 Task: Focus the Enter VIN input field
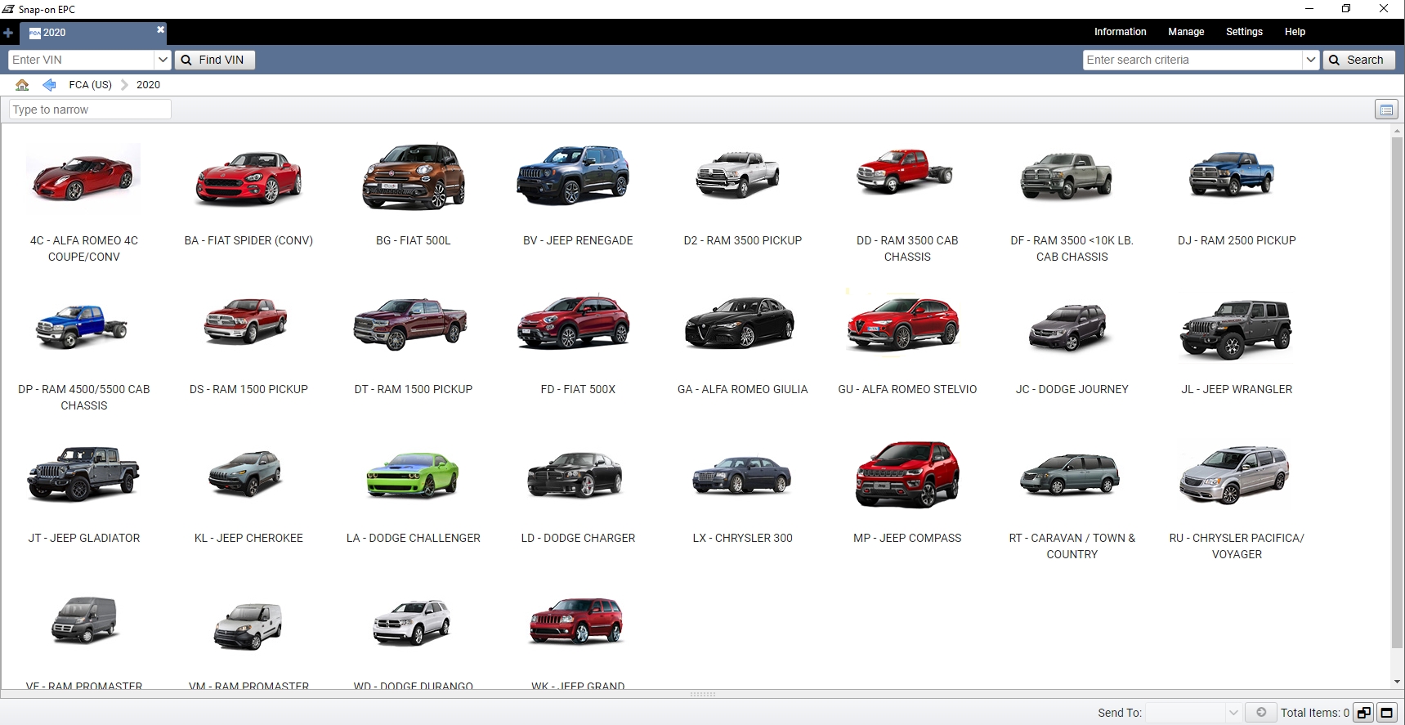coord(81,60)
